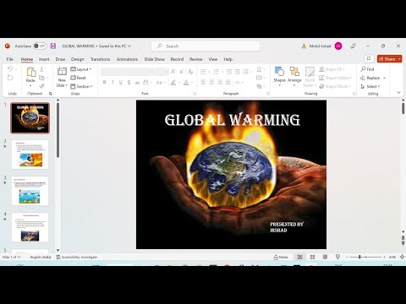The width and height of the screenshot is (406, 304).
Task: Click the Paste icon
Action: tap(30, 72)
